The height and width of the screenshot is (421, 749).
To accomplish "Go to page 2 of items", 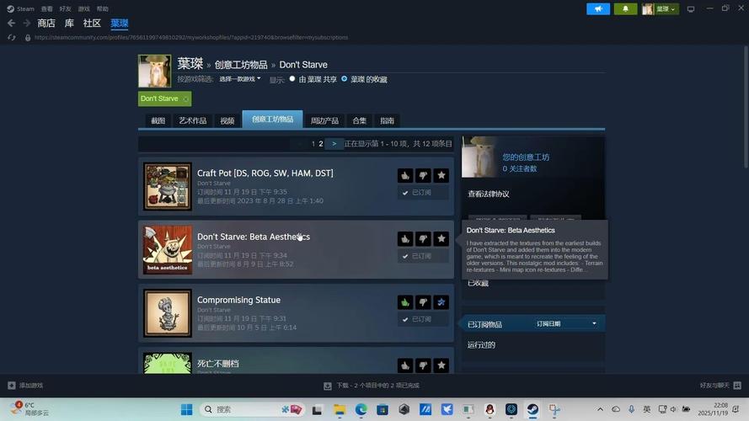I will (x=321, y=144).
